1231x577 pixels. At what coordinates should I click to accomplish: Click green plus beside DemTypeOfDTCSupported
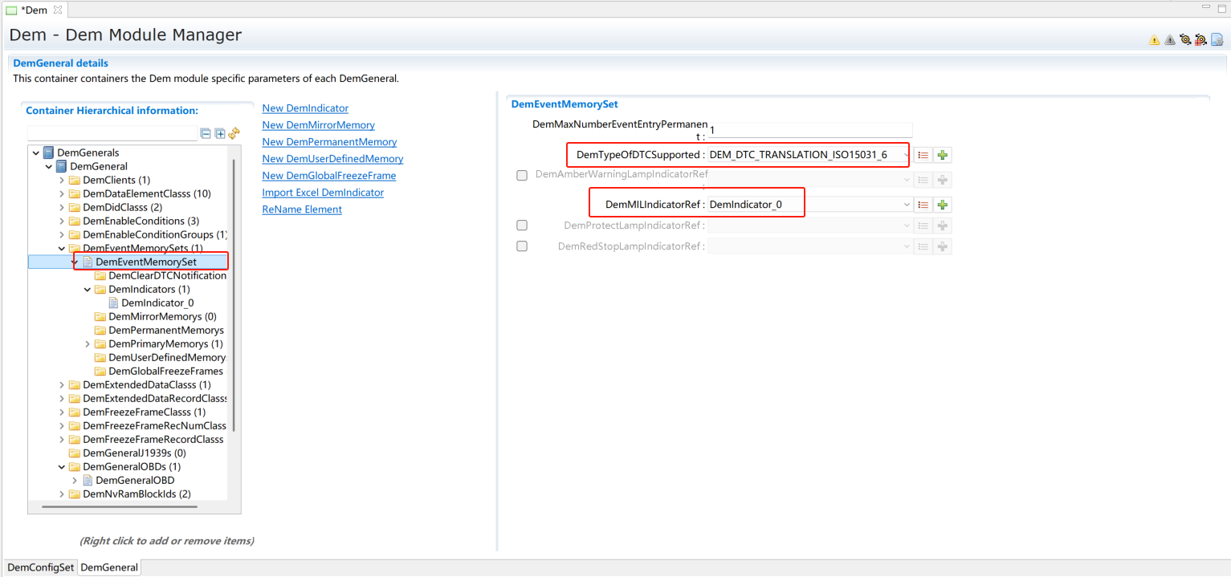tap(943, 155)
